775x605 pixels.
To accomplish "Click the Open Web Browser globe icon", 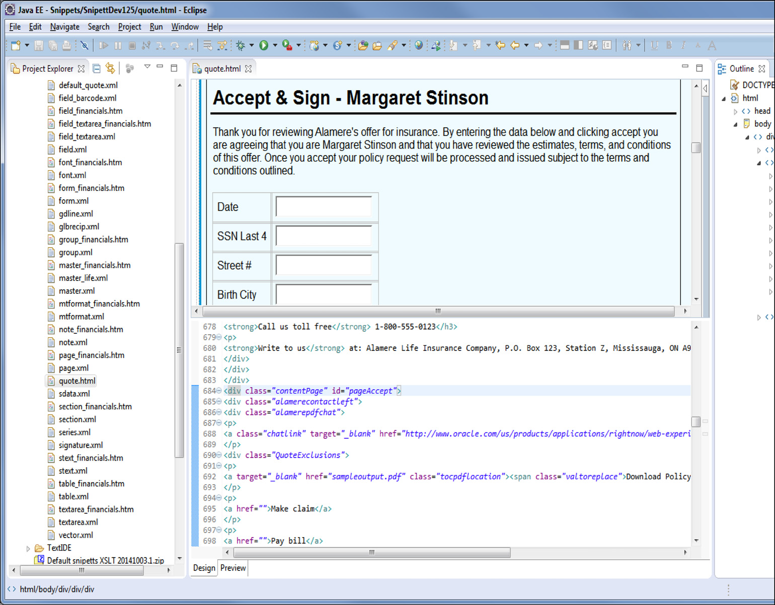I will pyautogui.click(x=419, y=45).
